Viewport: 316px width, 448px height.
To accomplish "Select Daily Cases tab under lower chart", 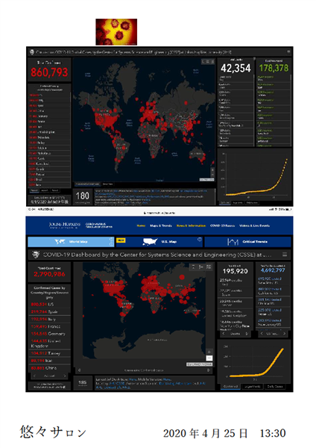I will pos(275,387).
